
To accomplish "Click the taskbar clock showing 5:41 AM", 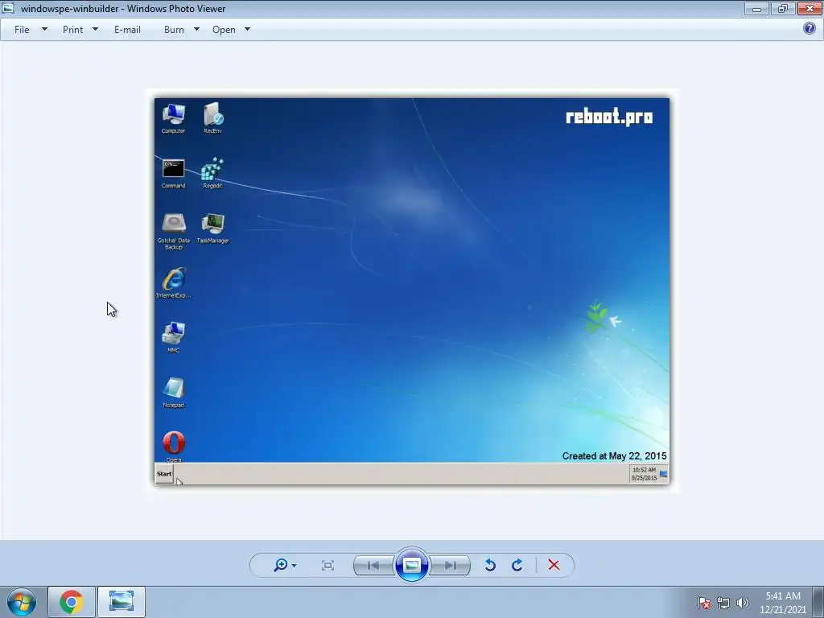I will coord(783,603).
